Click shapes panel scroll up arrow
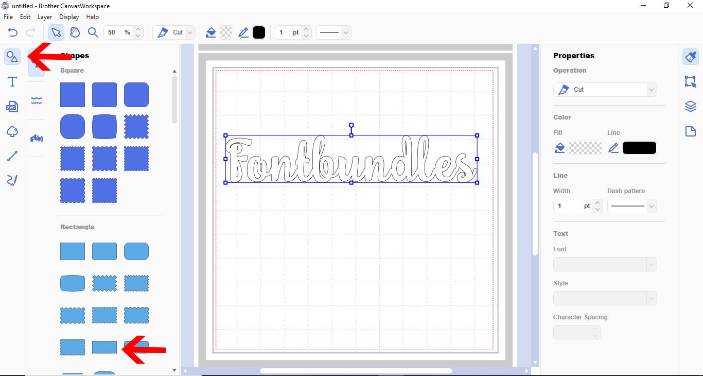 [174, 71]
